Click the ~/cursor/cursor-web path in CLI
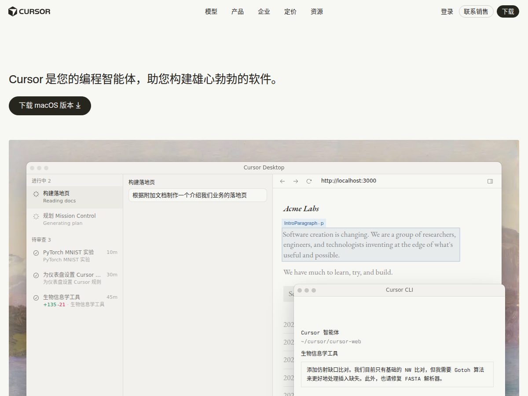528x396 pixels. point(331,341)
